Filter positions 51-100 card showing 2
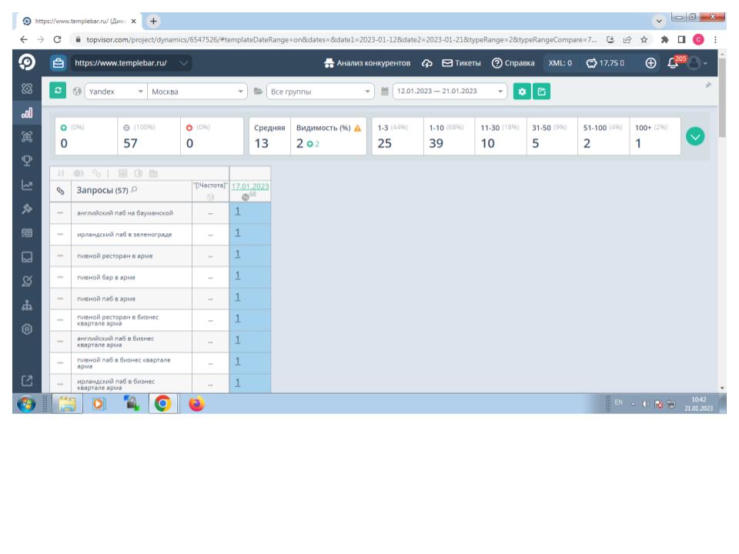This screenshot has width=739, height=554. [x=604, y=136]
